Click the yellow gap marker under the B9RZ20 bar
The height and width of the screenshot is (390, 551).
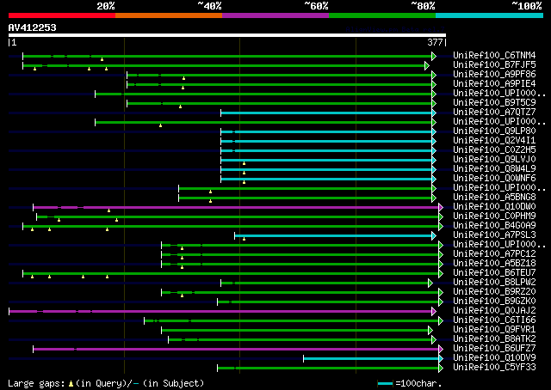point(182,296)
